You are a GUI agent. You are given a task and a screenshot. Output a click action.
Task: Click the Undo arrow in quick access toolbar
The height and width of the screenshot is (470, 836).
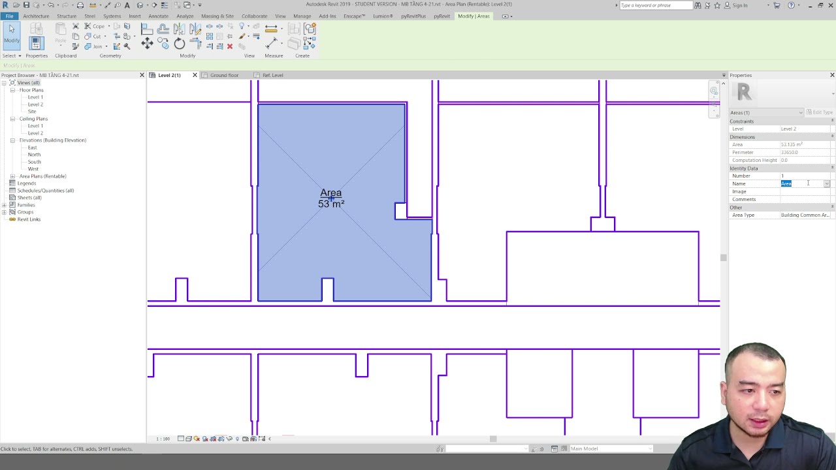point(50,5)
